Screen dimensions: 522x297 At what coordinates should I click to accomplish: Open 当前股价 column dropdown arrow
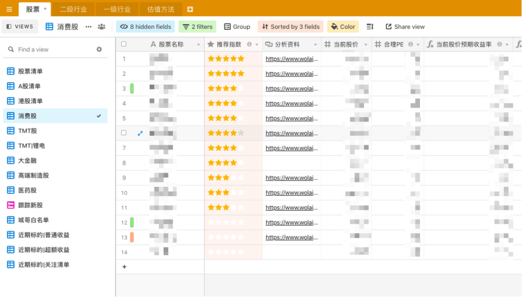pyautogui.click(x=365, y=44)
